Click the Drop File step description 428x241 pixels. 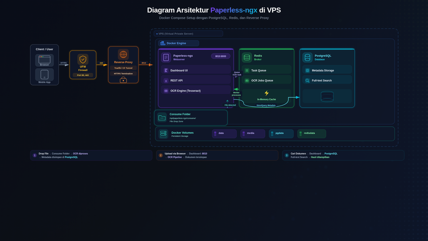64,155
